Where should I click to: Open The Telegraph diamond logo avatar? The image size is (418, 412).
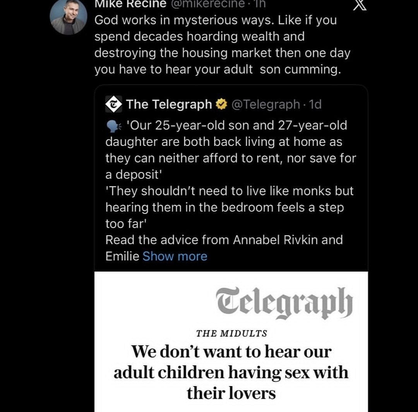pos(113,104)
